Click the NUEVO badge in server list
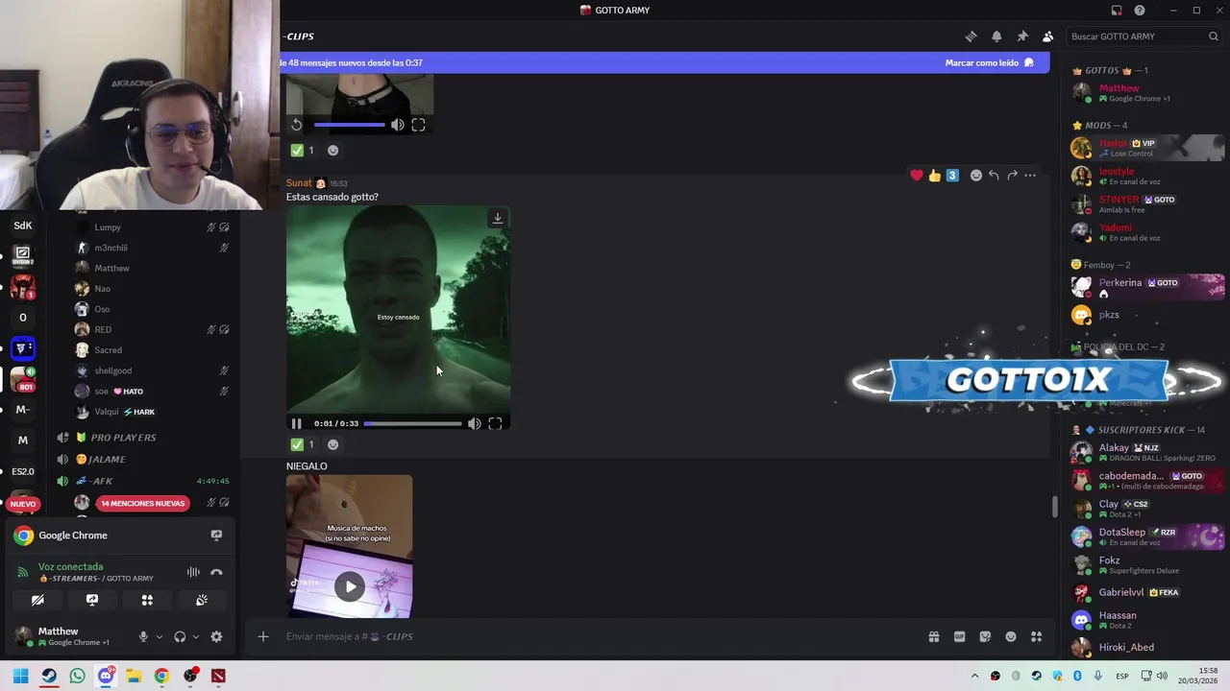This screenshot has width=1230, height=691. [23, 504]
